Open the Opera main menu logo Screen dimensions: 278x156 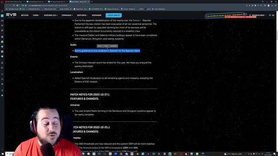tap(2, 2)
